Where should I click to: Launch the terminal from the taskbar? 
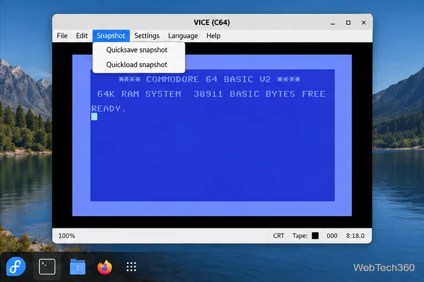coord(47,267)
